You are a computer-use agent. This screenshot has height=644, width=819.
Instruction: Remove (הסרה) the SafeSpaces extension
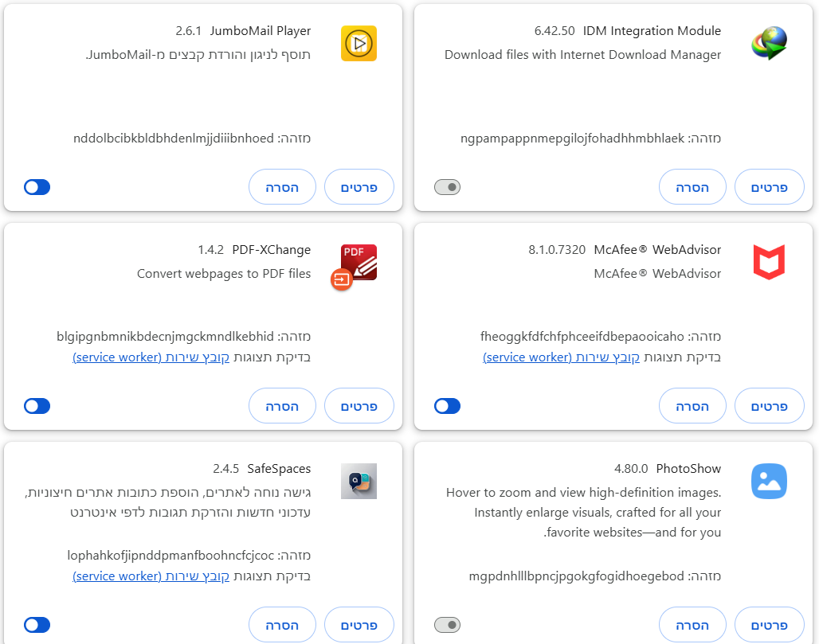tap(282, 625)
